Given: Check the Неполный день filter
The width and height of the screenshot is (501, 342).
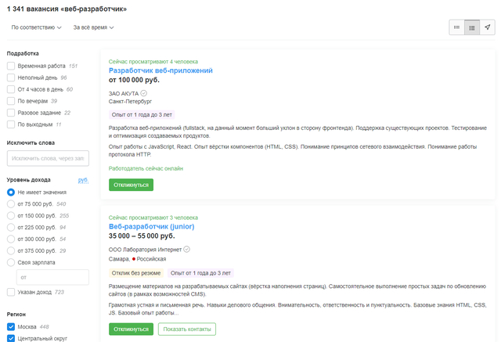Looking at the screenshot, I should (11, 77).
